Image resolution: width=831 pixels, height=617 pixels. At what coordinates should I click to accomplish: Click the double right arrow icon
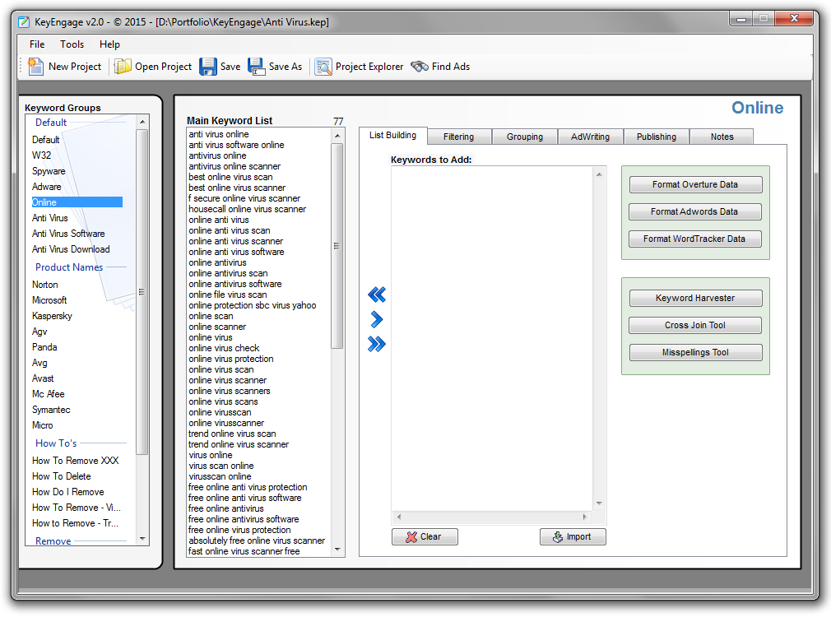[x=377, y=344]
